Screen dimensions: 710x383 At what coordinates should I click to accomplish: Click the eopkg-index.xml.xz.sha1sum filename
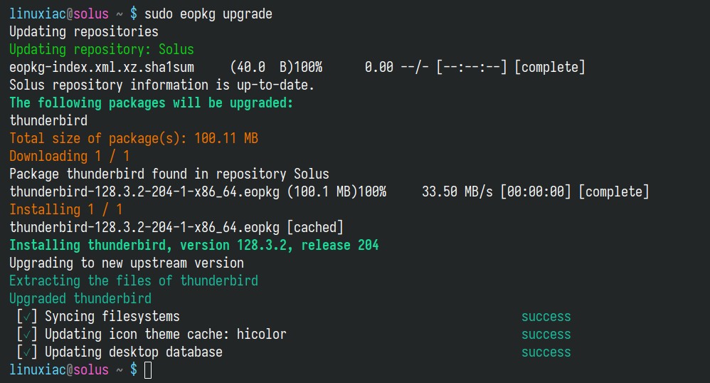[x=102, y=67]
